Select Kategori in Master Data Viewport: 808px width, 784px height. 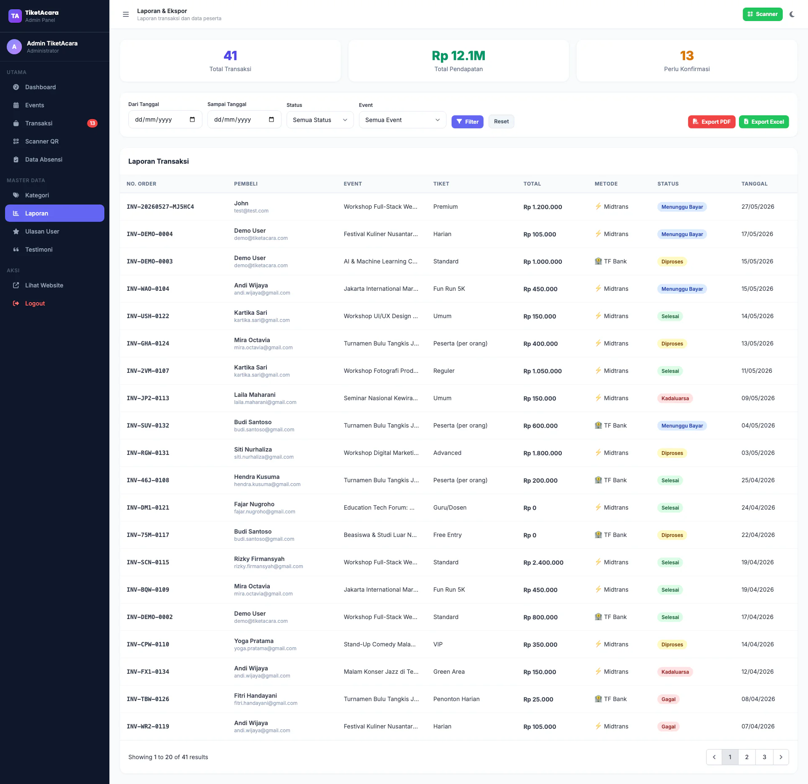pyautogui.click(x=55, y=195)
